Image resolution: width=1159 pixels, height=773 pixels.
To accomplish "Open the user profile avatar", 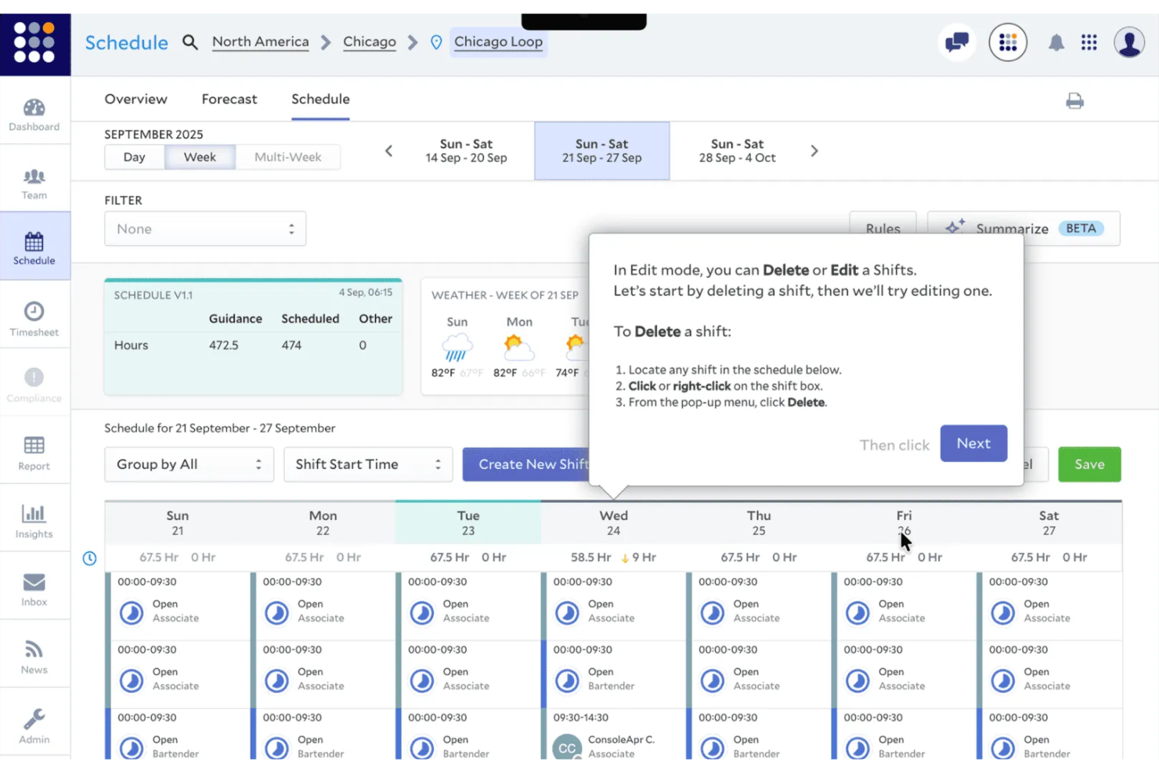I will (x=1129, y=42).
